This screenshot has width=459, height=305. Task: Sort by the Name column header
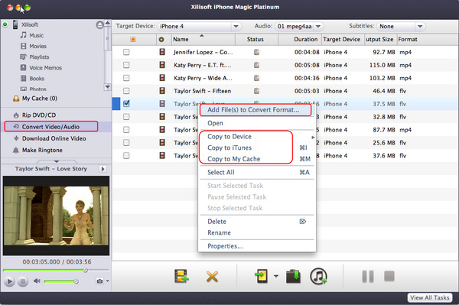[203, 39]
